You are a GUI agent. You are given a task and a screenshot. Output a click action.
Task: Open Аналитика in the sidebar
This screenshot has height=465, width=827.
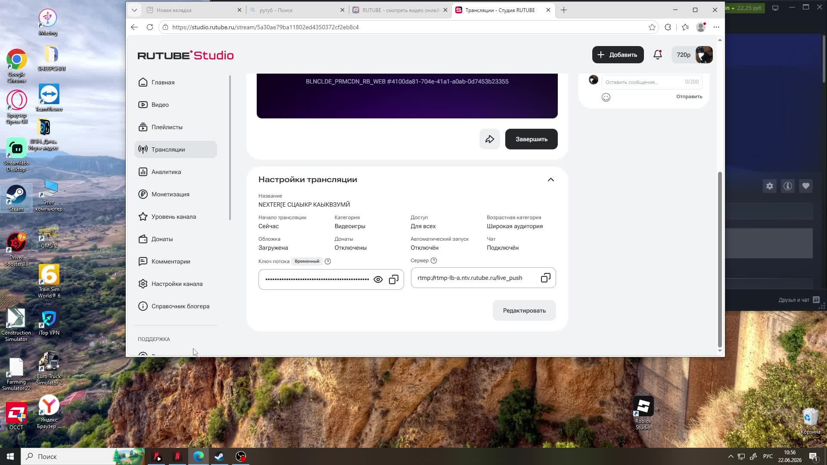pos(176,172)
